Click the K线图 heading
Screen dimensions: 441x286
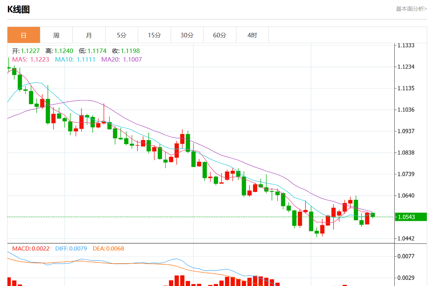[x=19, y=10]
